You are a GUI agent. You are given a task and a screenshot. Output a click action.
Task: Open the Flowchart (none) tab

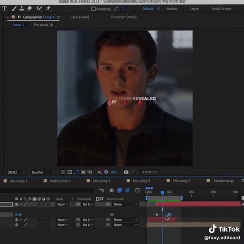pyautogui.click(x=123, y=17)
